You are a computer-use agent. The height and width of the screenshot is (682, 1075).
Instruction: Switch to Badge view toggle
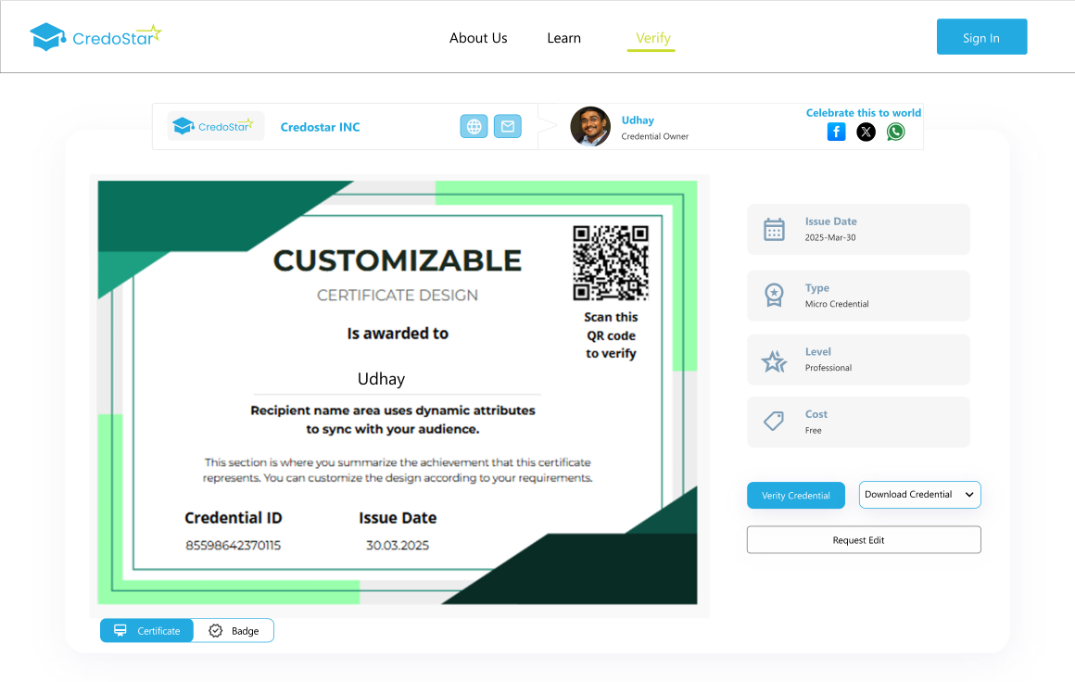pos(234,631)
